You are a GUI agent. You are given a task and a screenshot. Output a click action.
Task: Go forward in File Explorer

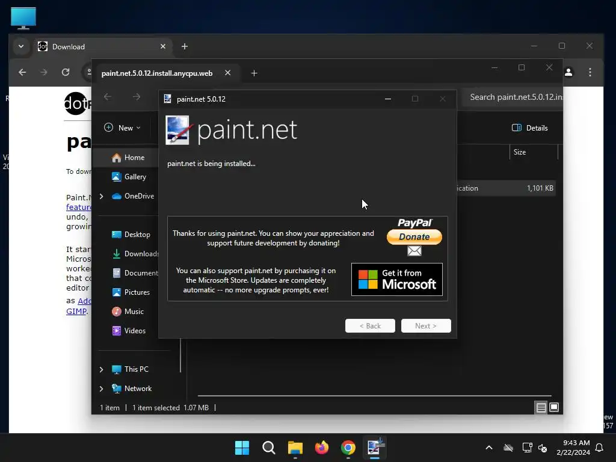137,97
